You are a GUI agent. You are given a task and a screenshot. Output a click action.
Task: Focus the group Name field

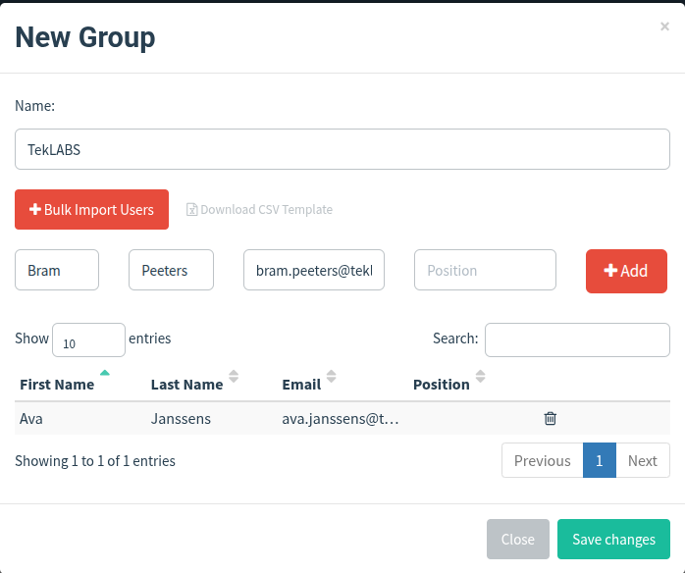coord(342,151)
